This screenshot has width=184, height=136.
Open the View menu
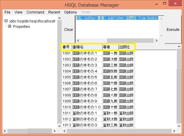[x=18, y=12]
